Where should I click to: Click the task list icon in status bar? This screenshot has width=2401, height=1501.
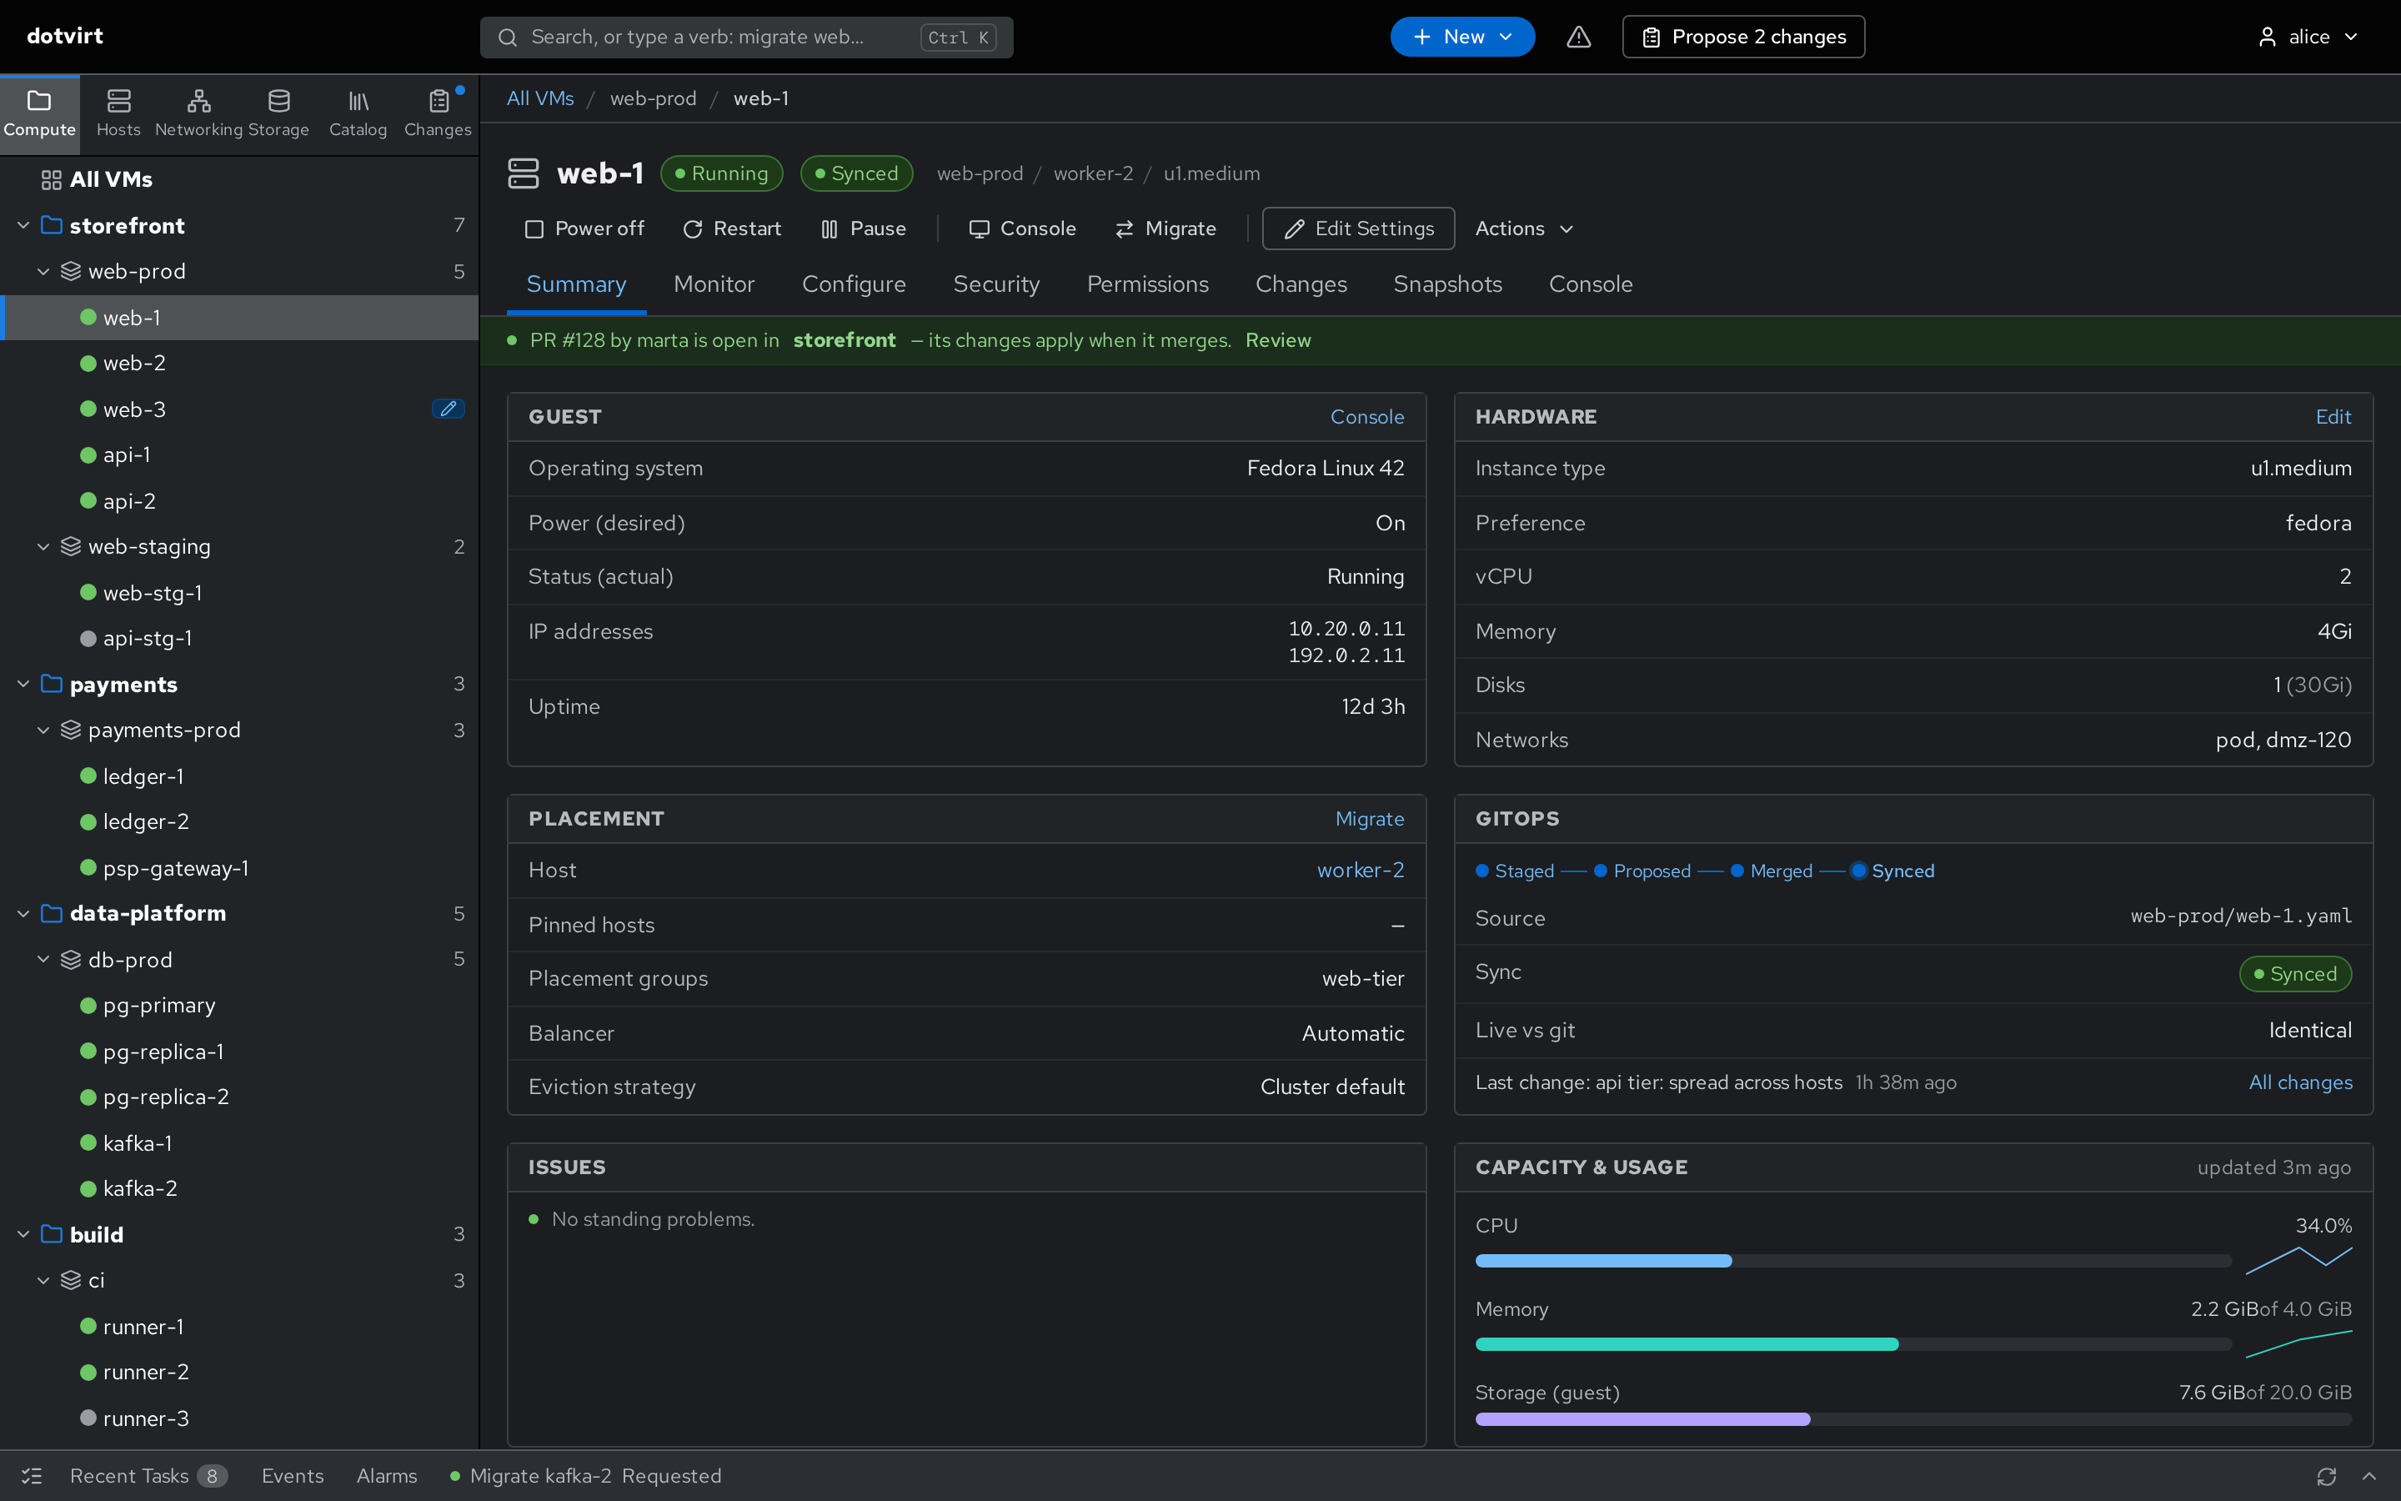point(32,1476)
